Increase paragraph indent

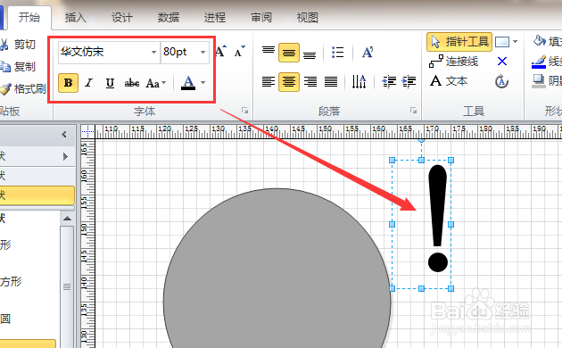pos(409,82)
